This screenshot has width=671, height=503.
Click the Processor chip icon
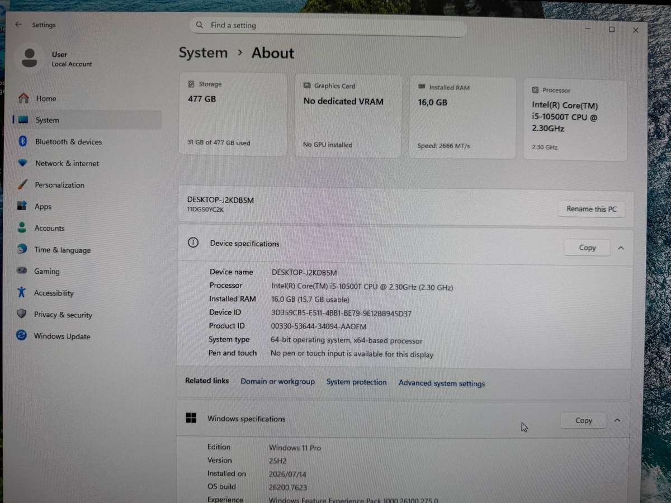535,90
